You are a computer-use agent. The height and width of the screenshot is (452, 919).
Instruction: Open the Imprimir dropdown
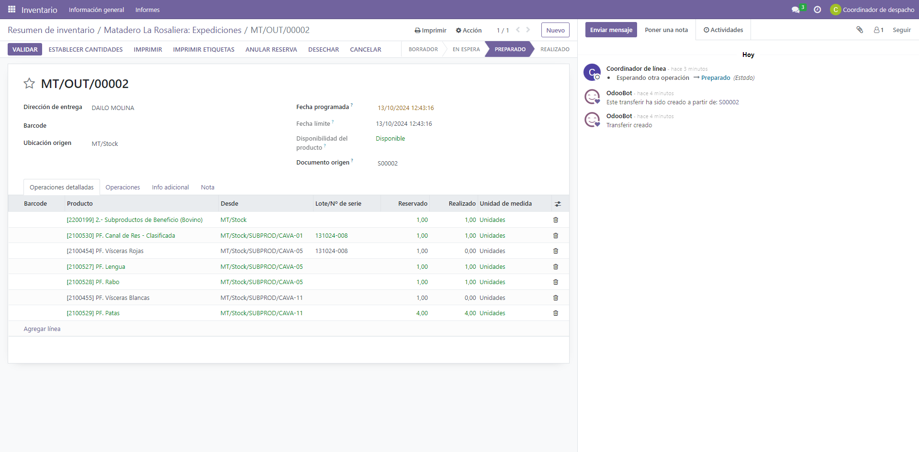point(430,30)
